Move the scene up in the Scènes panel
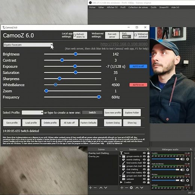Image resolution: width=195 pixels, height=195 pixels. click(101, 187)
